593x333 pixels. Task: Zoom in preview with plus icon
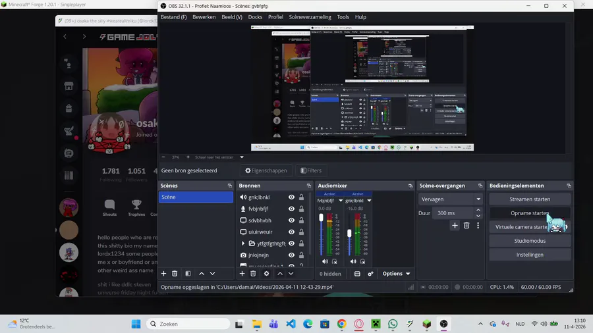(x=188, y=157)
